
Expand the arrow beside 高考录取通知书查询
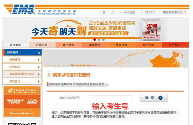click(39, 74)
